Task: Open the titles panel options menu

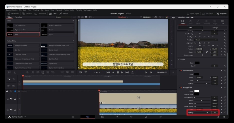Action: coord(74,17)
